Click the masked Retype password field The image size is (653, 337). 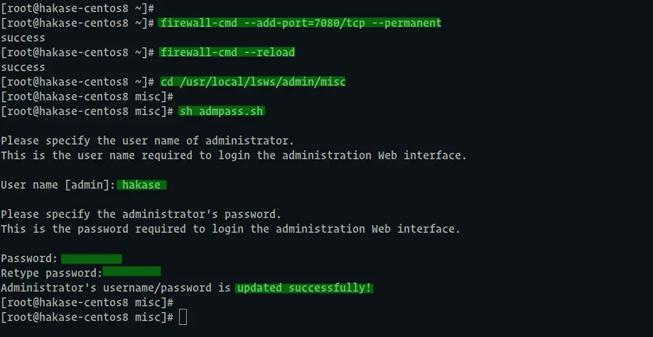tap(132, 272)
